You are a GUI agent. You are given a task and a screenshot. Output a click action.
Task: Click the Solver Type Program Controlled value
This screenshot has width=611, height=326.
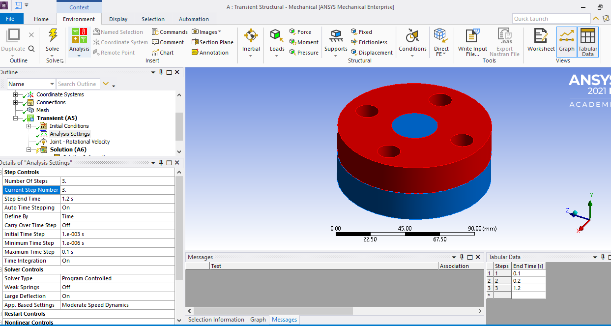tap(117, 278)
